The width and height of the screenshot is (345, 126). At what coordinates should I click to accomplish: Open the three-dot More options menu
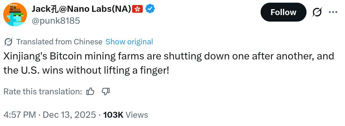pos(333,12)
